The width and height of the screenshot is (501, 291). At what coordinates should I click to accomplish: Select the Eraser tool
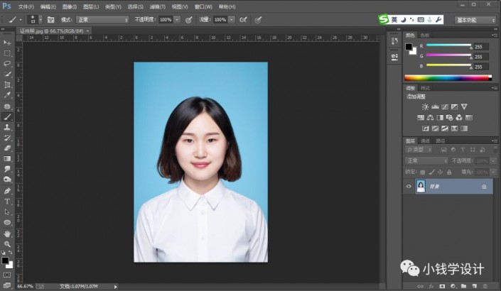[7, 148]
